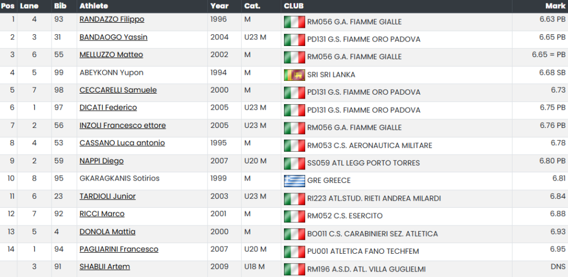This screenshot has height=277, width=568.
Task: Click the Athlete column header
Action: [x=94, y=6]
